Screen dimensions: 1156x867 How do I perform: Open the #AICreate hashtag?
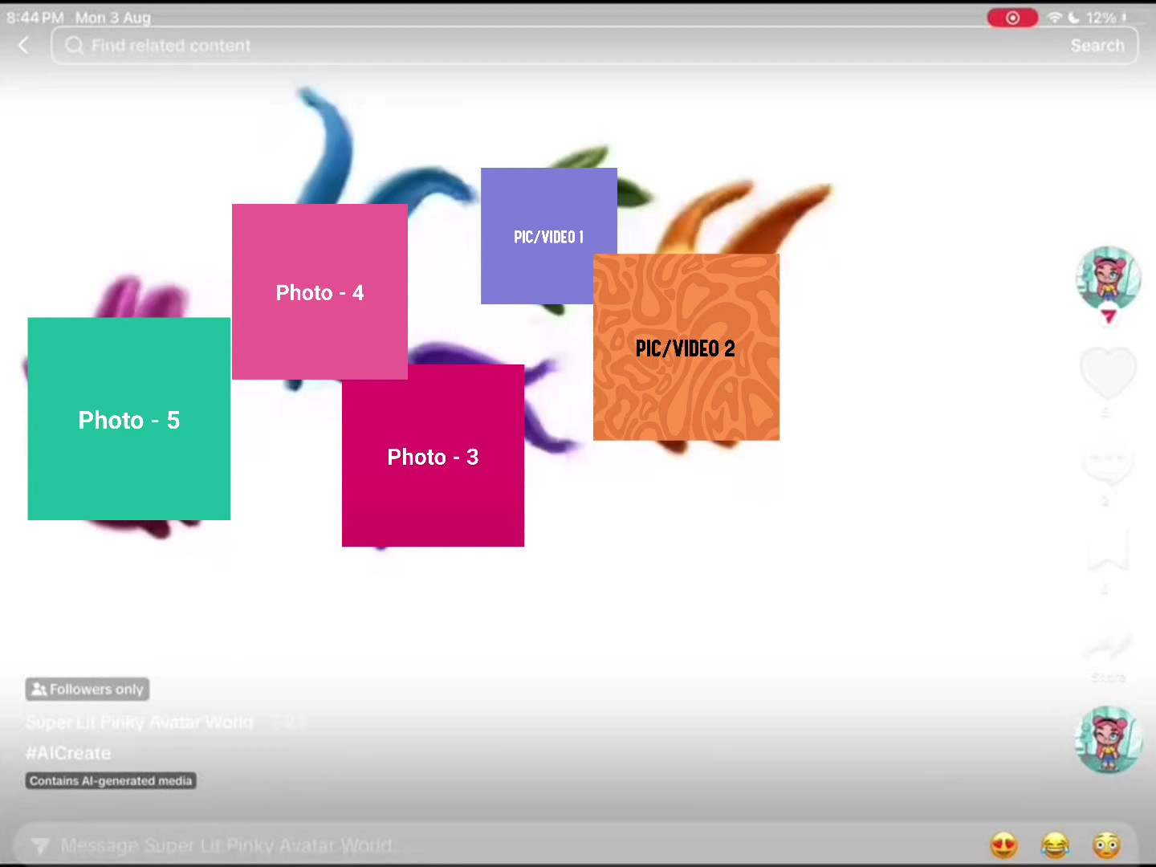(x=68, y=753)
